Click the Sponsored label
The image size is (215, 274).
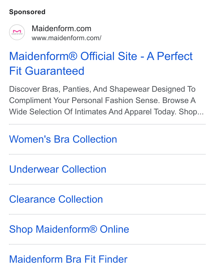(27, 12)
